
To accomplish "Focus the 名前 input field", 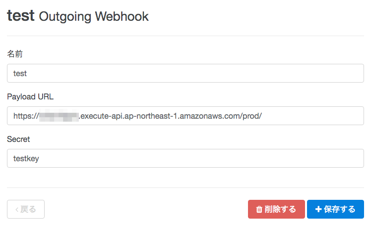I will (185, 73).
